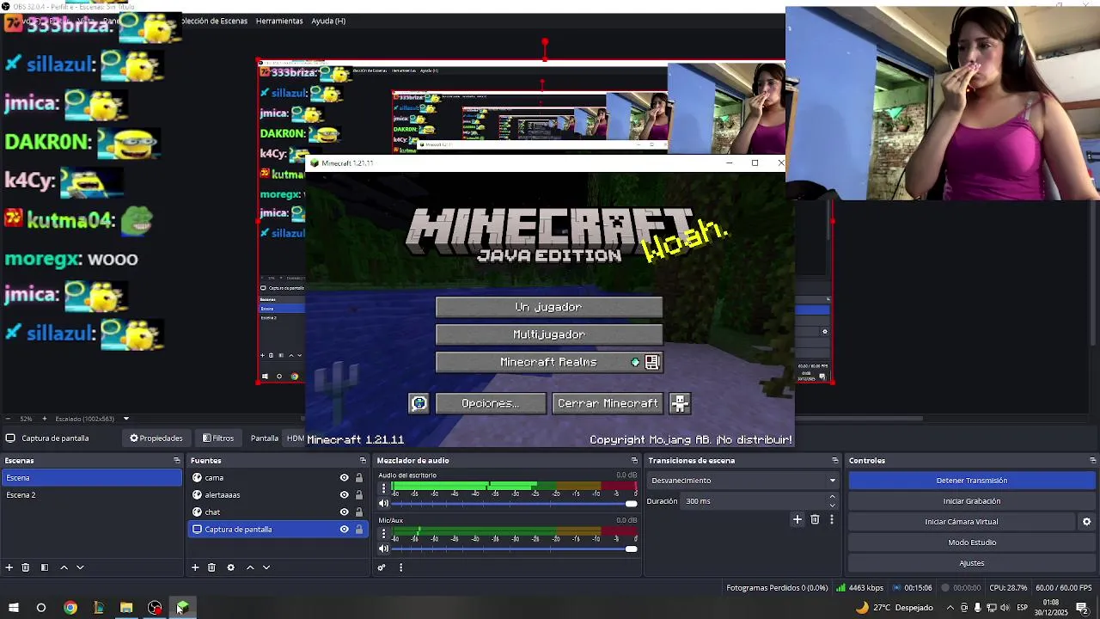The width and height of the screenshot is (1100, 619).
Task: Unlock the chat source
Action: pyautogui.click(x=359, y=512)
